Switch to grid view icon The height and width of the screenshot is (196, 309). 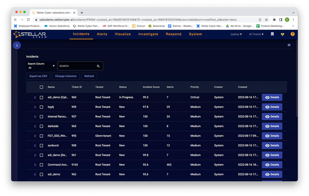pyautogui.click(x=289, y=45)
